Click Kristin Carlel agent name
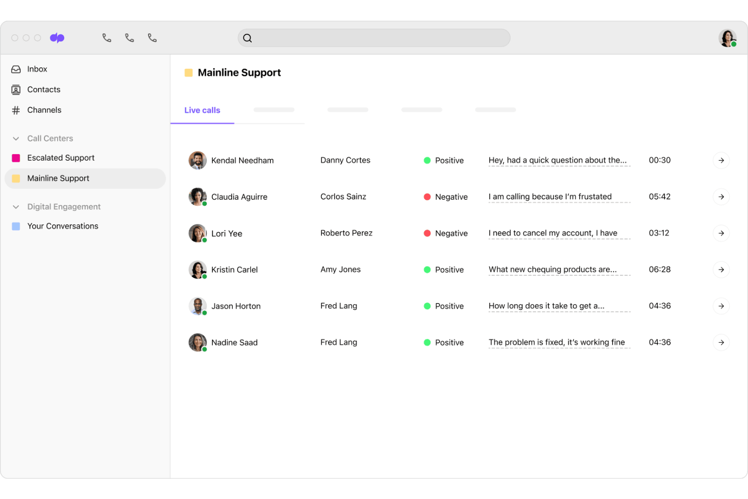The height and width of the screenshot is (499, 748). tap(235, 270)
